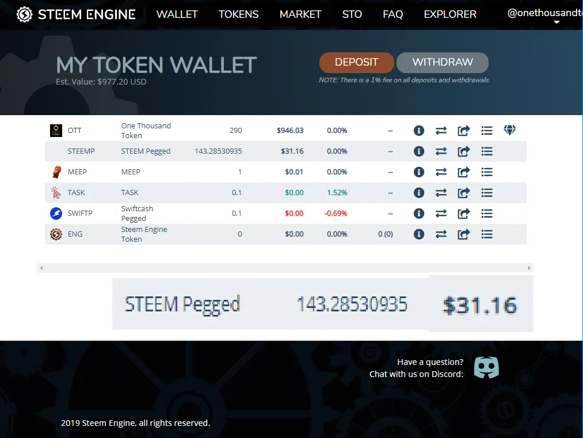Open the TOKENS menu item

coord(238,14)
